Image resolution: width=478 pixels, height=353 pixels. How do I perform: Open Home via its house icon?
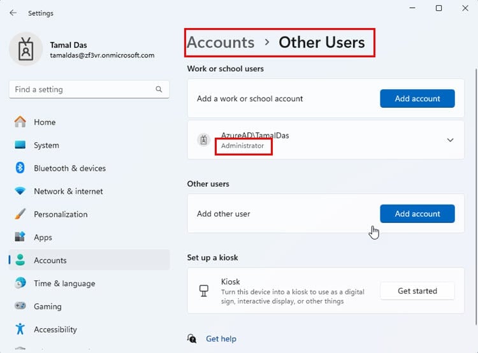pos(20,122)
